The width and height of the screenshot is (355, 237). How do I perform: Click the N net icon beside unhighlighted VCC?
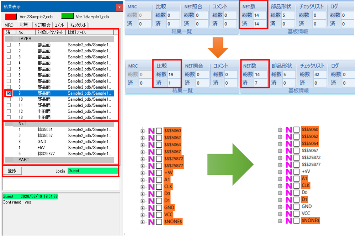289,213
